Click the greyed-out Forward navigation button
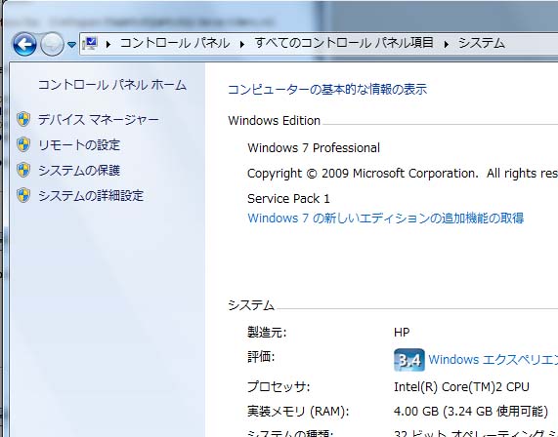The height and width of the screenshot is (437, 558). pyautogui.click(x=53, y=45)
